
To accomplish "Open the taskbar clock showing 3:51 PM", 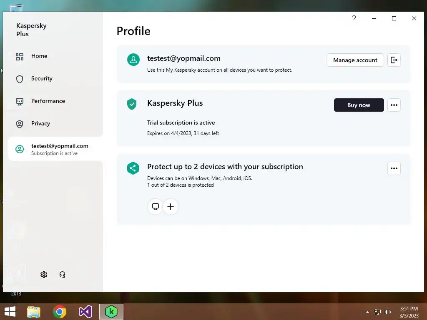I will point(409,312).
